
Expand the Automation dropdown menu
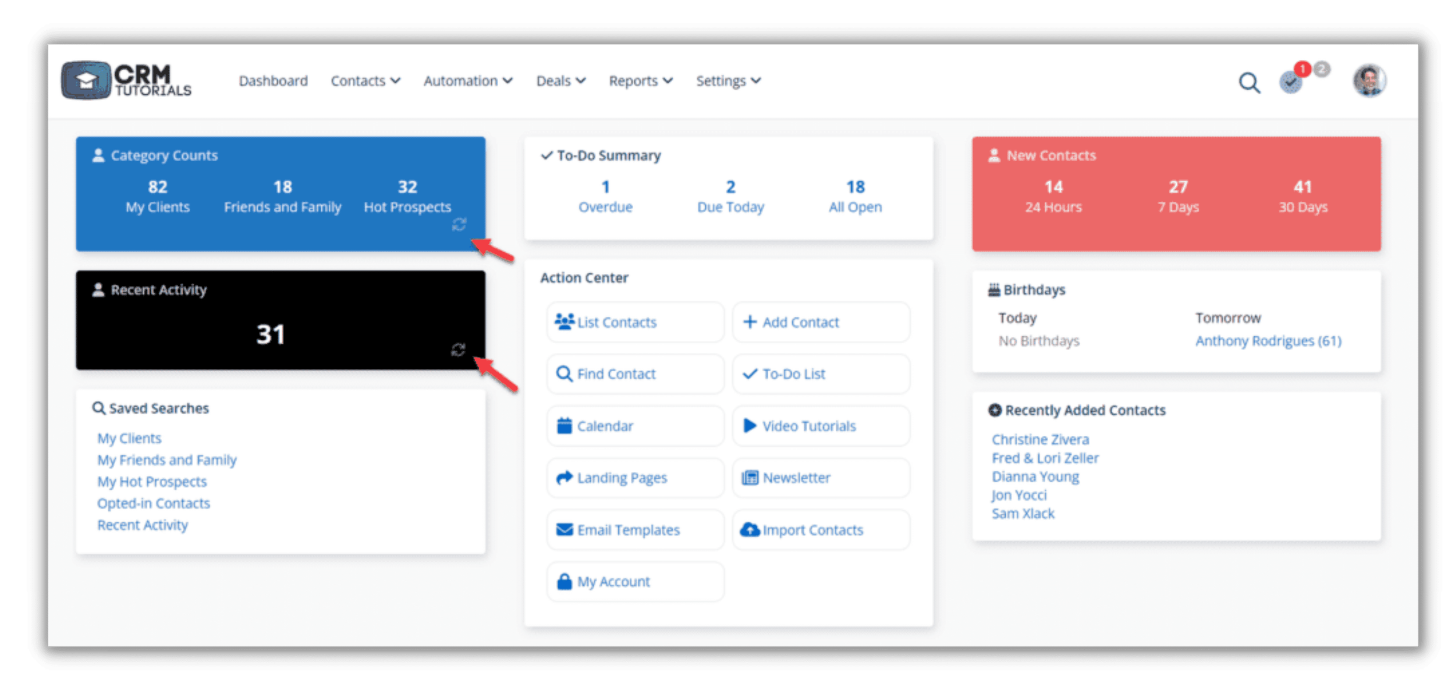pyautogui.click(x=467, y=81)
